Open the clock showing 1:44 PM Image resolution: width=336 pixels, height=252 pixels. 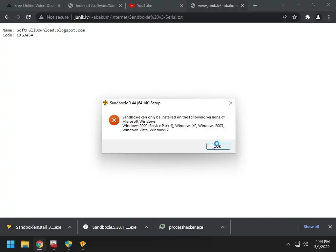coord(322,244)
